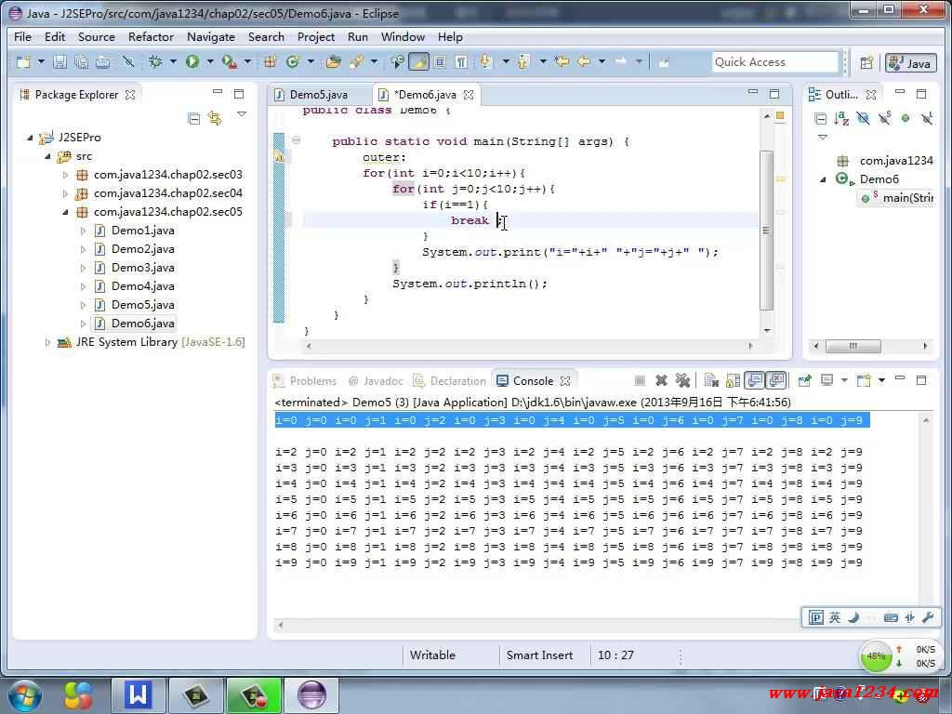952x714 pixels.
Task: Collapse the J2SEPro project node
Action: pyautogui.click(x=30, y=138)
